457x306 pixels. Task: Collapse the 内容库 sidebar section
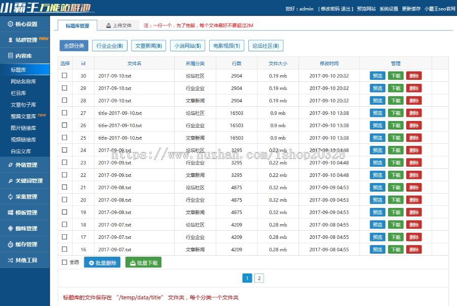pos(25,56)
